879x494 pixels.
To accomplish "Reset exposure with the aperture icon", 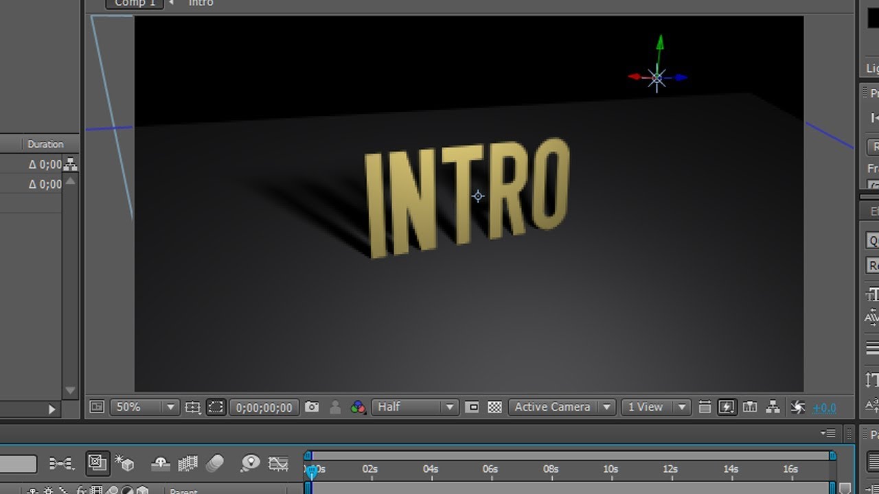I will pyautogui.click(x=797, y=407).
